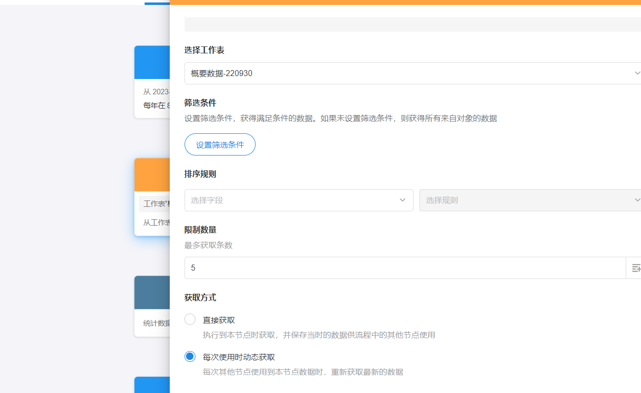Open the trigger node body starting 从 2023

pyautogui.click(x=152, y=98)
